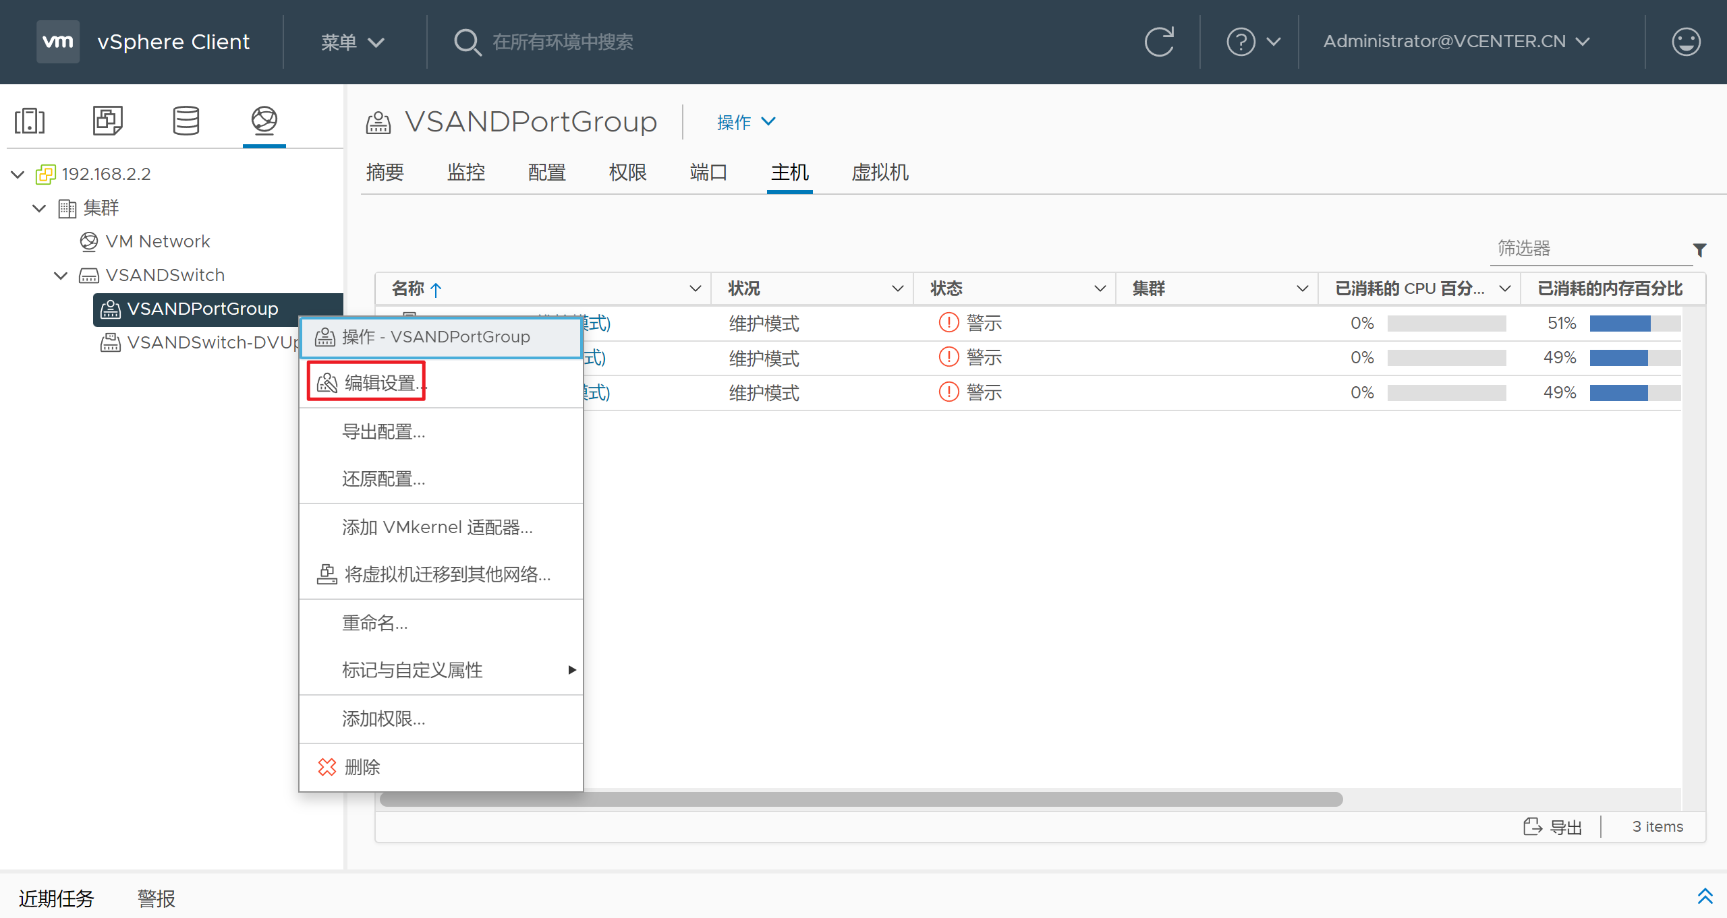This screenshot has width=1727, height=918.
Task: Collapse the 集群 datacenter tree node
Action: [x=40, y=208]
